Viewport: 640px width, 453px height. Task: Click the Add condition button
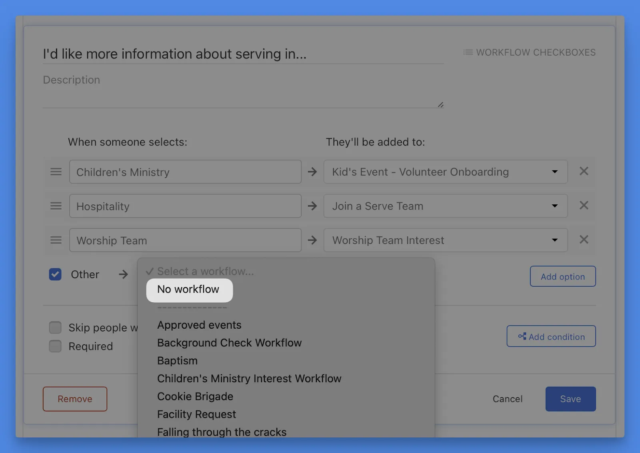[551, 336]
